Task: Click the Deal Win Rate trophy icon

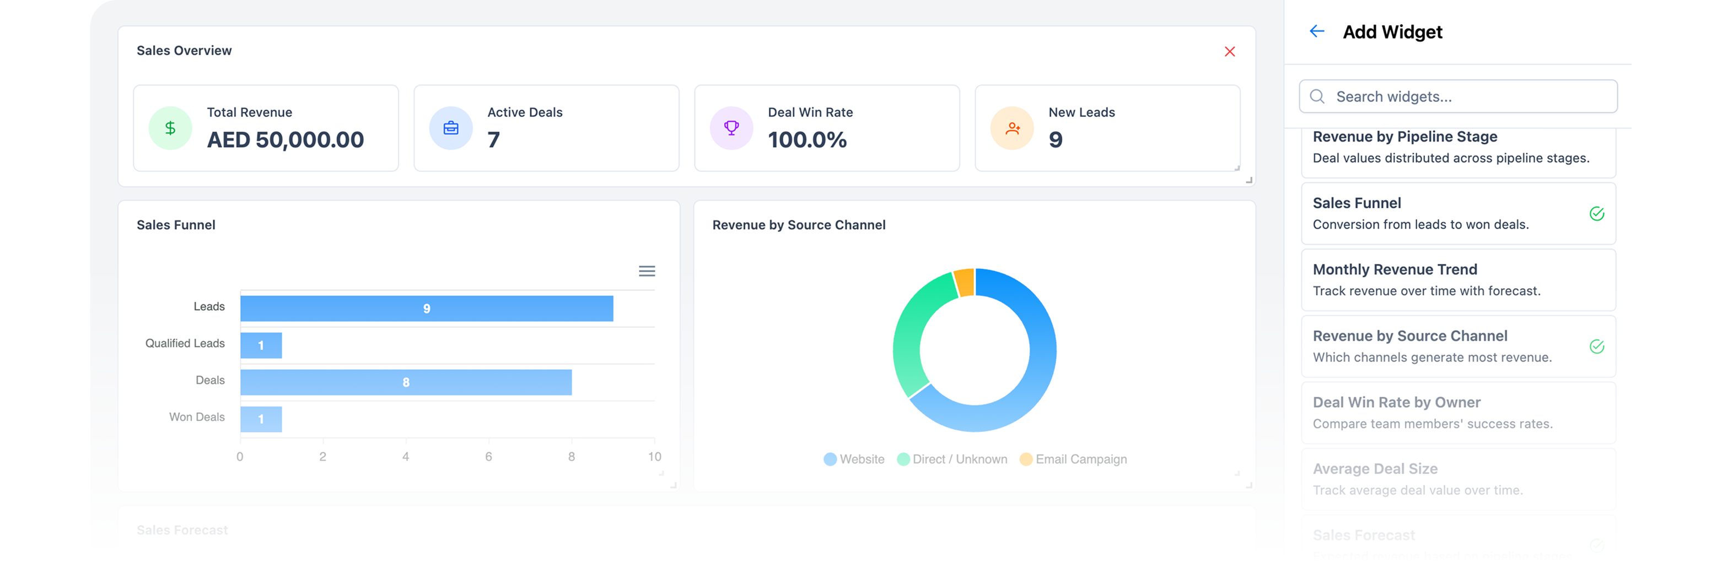Action: [731, 128]
